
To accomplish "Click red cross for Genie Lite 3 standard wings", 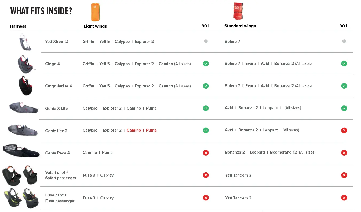I will pyautogui.click(x=344, y=130).
